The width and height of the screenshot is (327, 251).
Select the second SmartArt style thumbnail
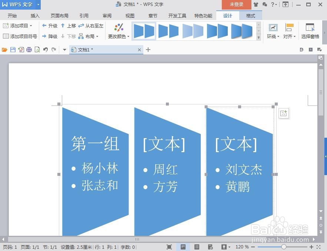point(168,31)
